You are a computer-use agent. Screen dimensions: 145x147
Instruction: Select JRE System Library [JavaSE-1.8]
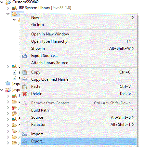click(x=45, y=8)
